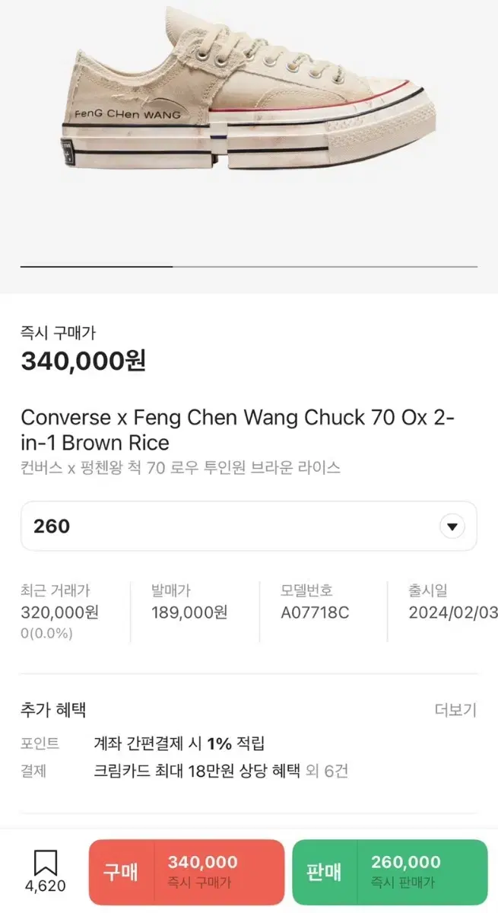Image resolution: width=498 pixels, height=913 pixels.
Task: Tap the 추가 혜택 section heading
Action: 53,710
